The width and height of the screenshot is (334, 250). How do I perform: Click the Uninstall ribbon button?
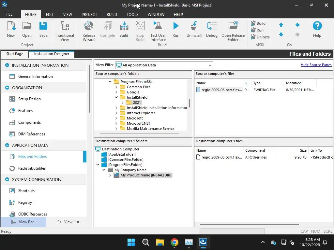tap(194, 29)
